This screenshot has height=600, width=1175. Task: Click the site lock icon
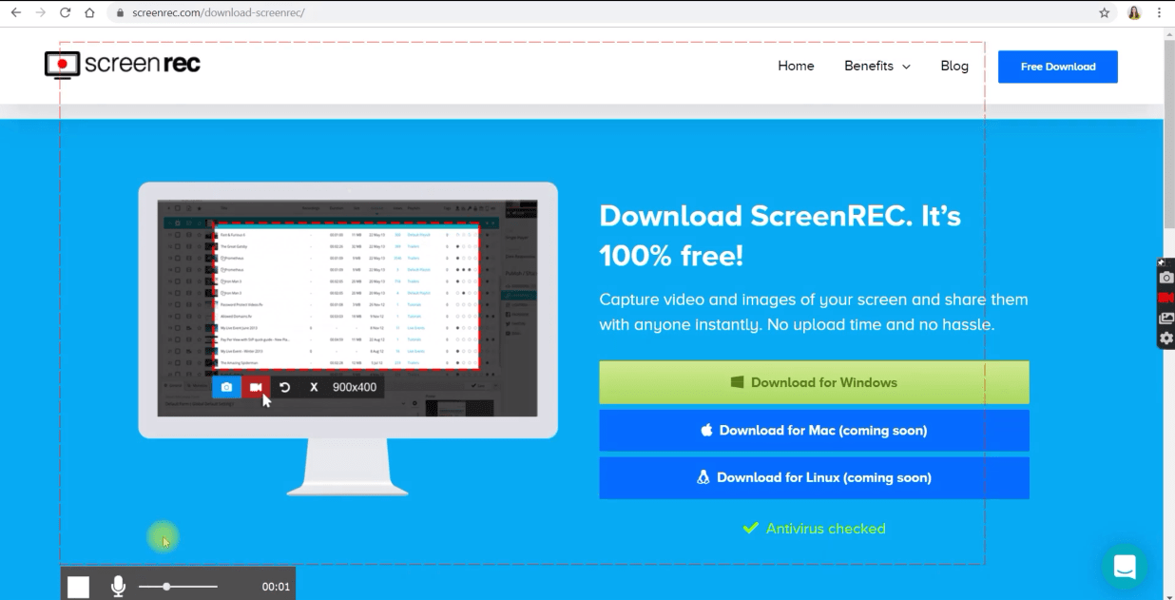coord(118,13)
